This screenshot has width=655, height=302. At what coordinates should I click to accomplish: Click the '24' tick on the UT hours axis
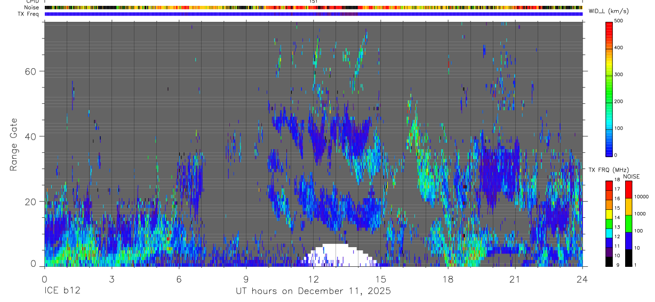click(x=582, y=279)
